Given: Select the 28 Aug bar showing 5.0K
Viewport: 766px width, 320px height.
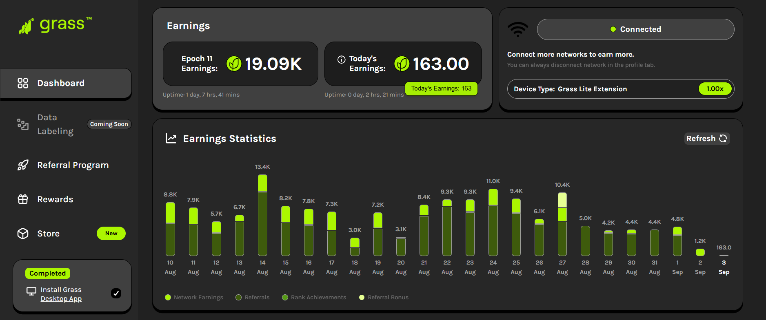Looking at the screenshot, I should [x=585, y=241].
